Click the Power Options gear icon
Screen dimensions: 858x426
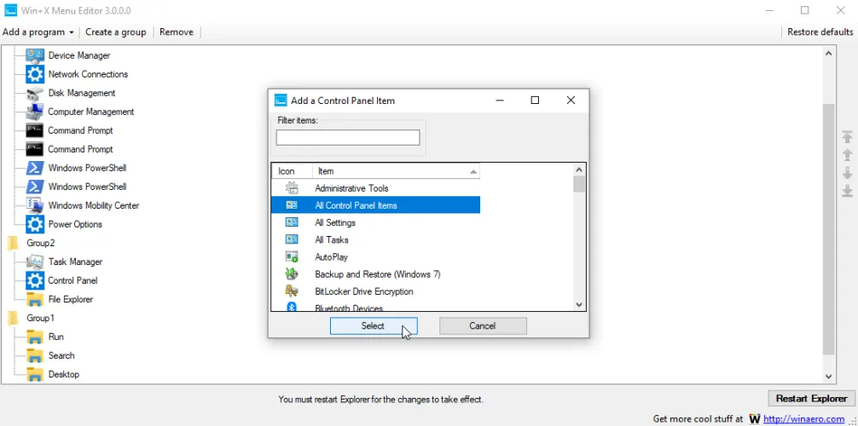click(x=34, y=224)
